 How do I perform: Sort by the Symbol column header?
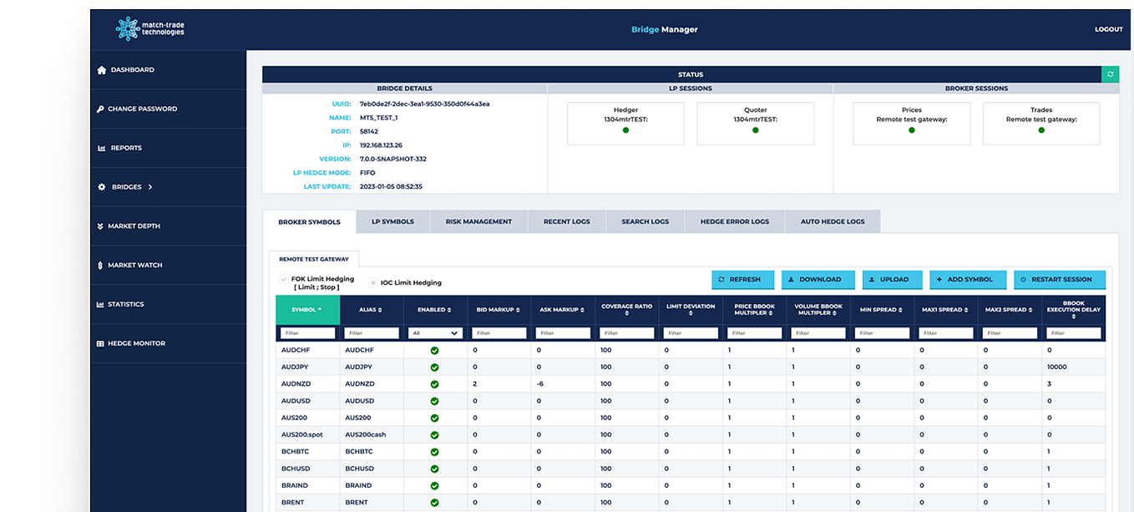tap(307, 310)
